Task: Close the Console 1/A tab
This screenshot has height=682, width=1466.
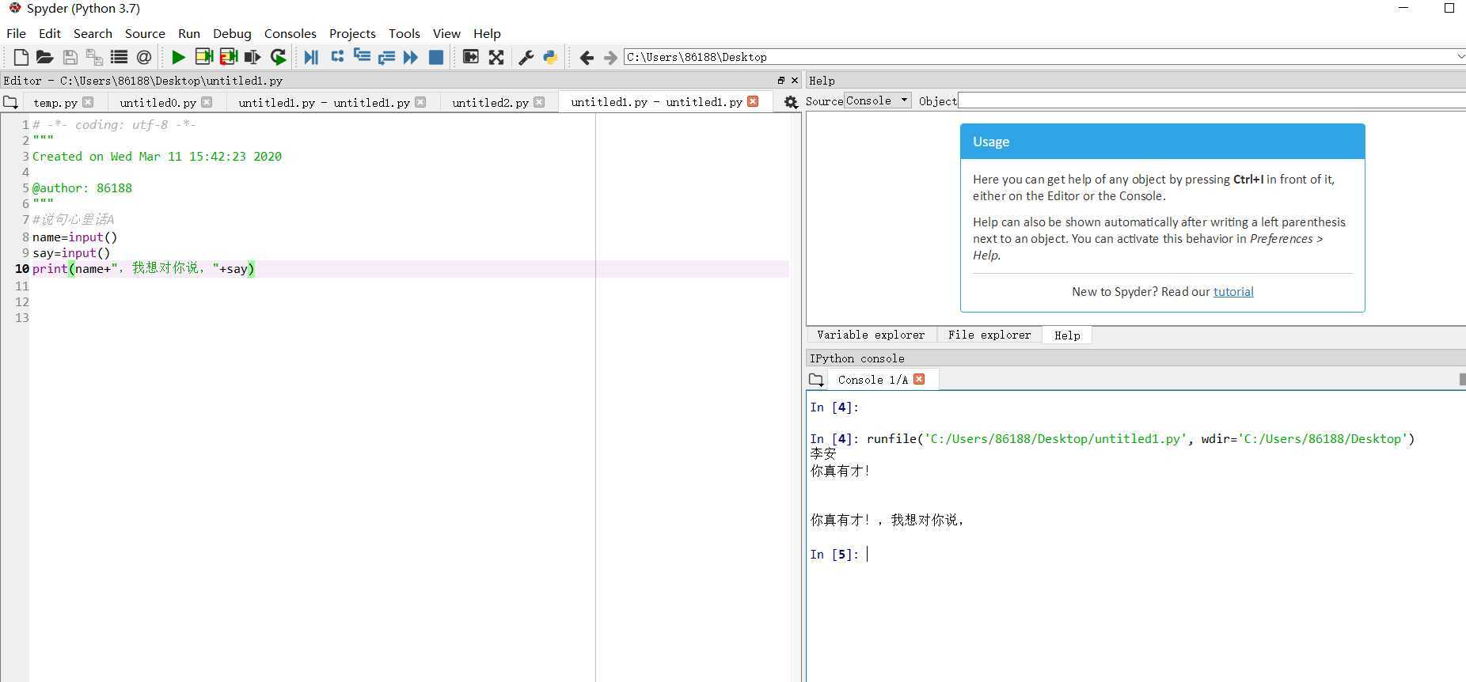Action: point(919,379)
